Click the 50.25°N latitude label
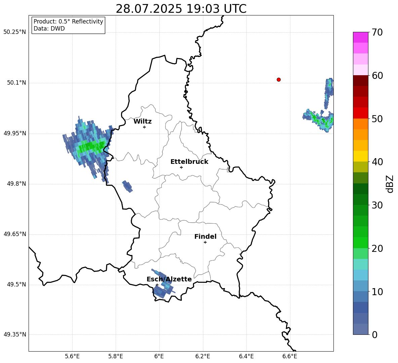The image size is (398, 363). tap(15, 32)
